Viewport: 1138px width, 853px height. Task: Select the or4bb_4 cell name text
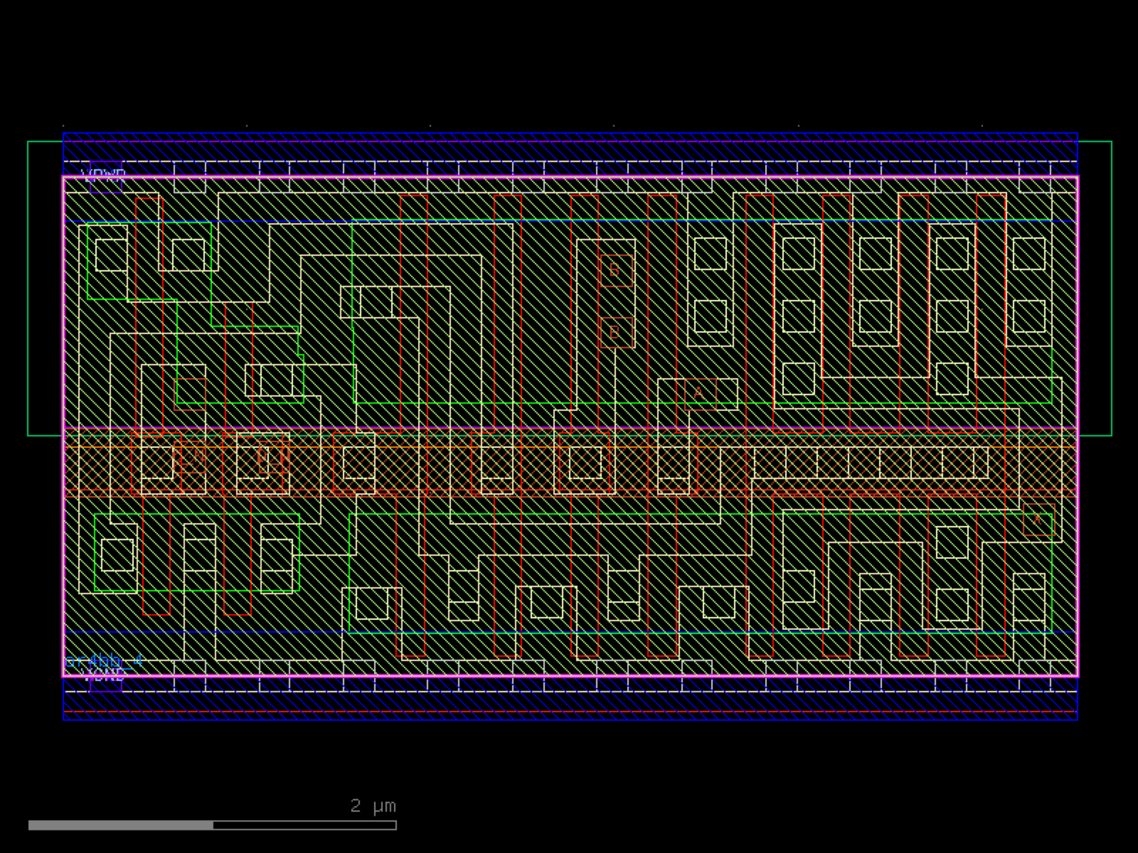click(103, 661)
